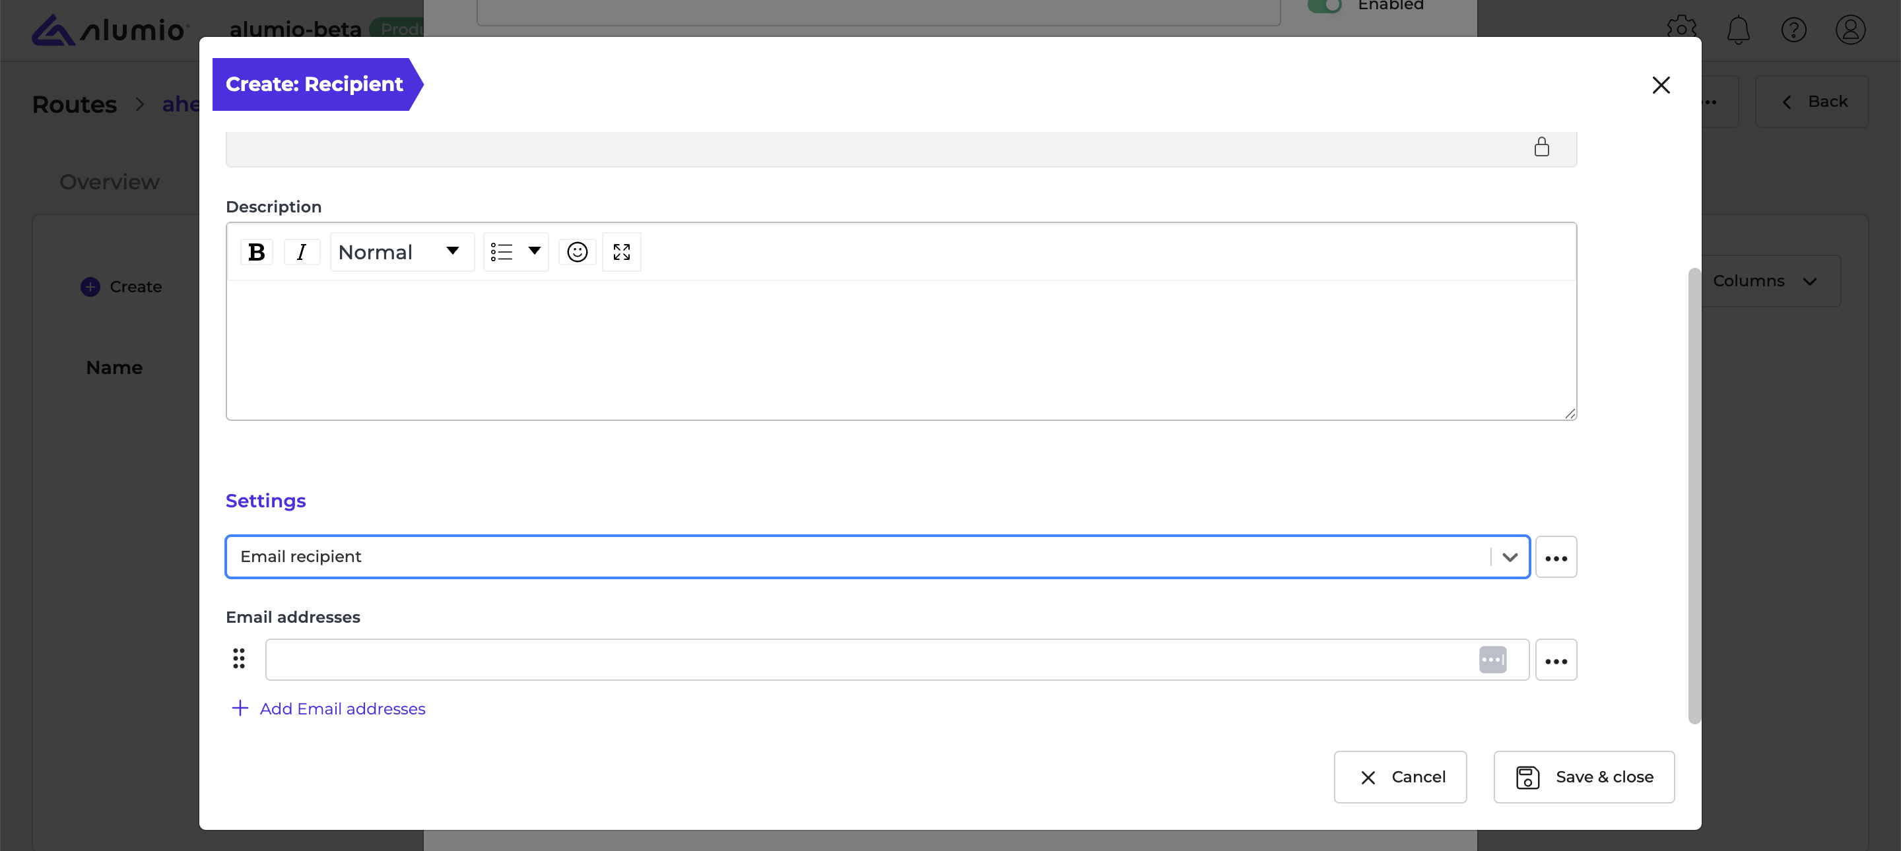The image size is (1901, 851).
Task: Open the list style dropdown
Action: click(x=515, y=252)
